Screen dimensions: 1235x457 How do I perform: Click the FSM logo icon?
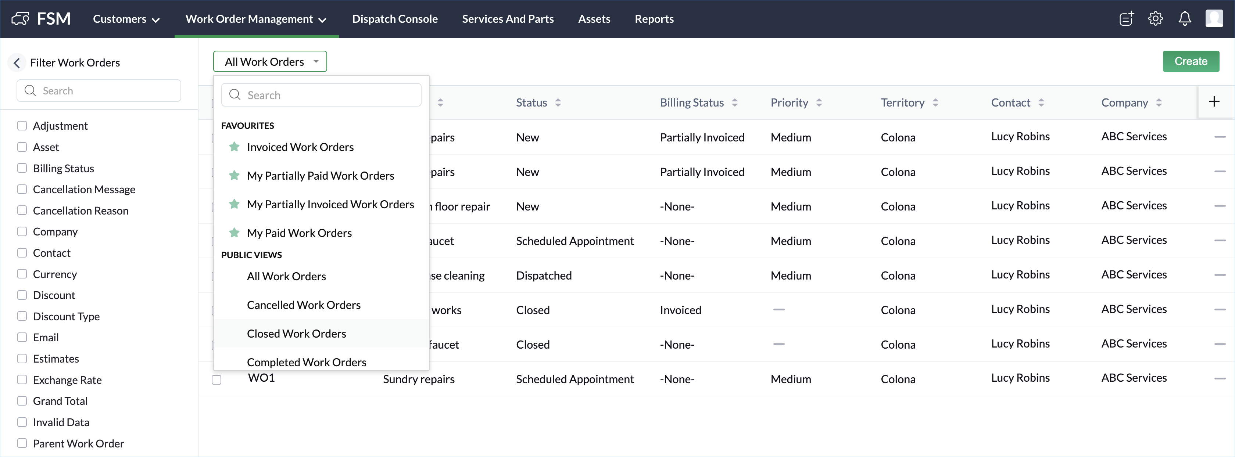click(20, 19)
